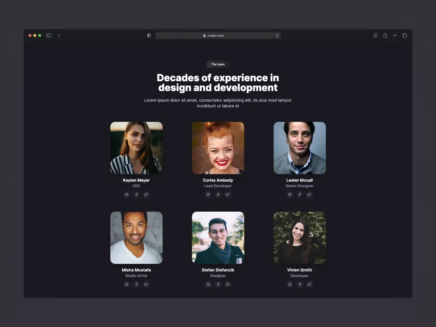Click the "The team" badge
436x327 pixels.
click(x=218, y=64)
